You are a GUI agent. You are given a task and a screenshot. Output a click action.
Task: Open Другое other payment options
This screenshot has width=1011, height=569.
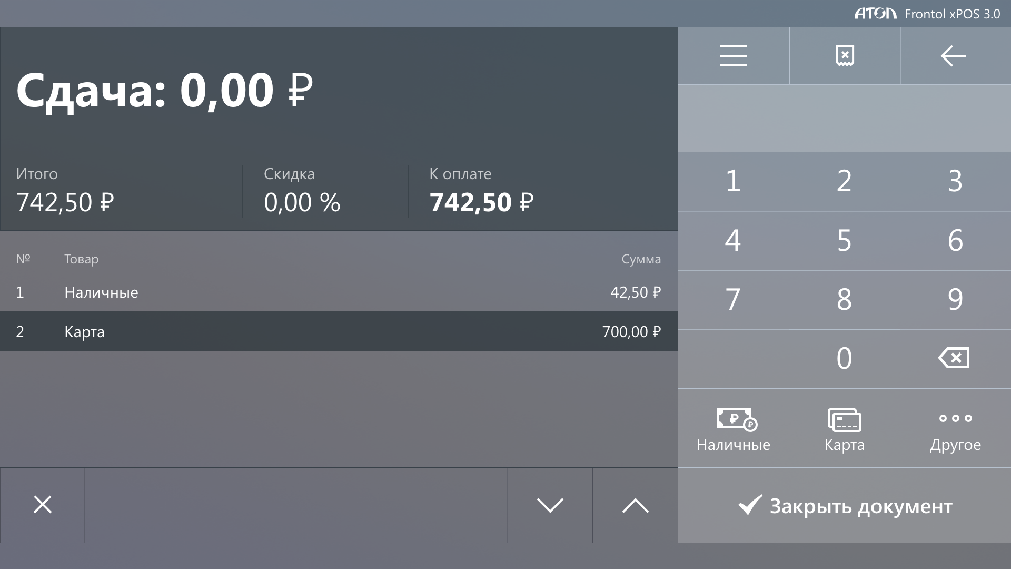[x=955, y=429]
